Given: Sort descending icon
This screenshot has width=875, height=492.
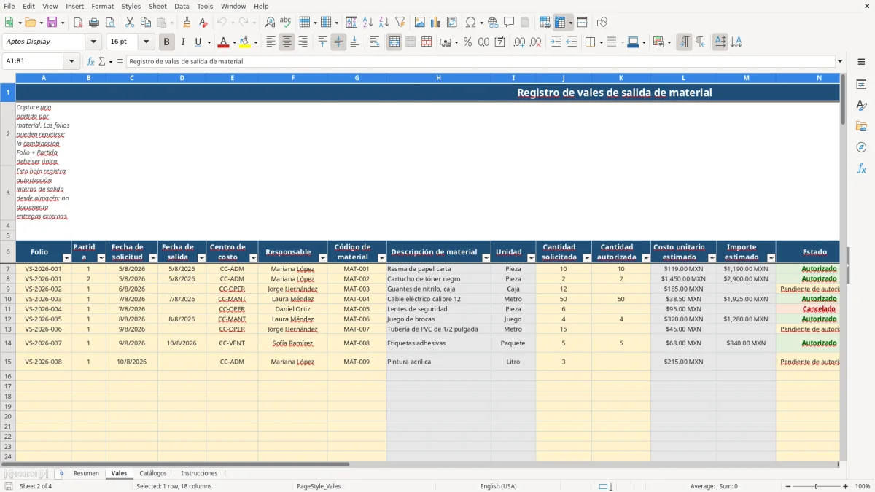Looking at the screenshot, I should (384, 22).
